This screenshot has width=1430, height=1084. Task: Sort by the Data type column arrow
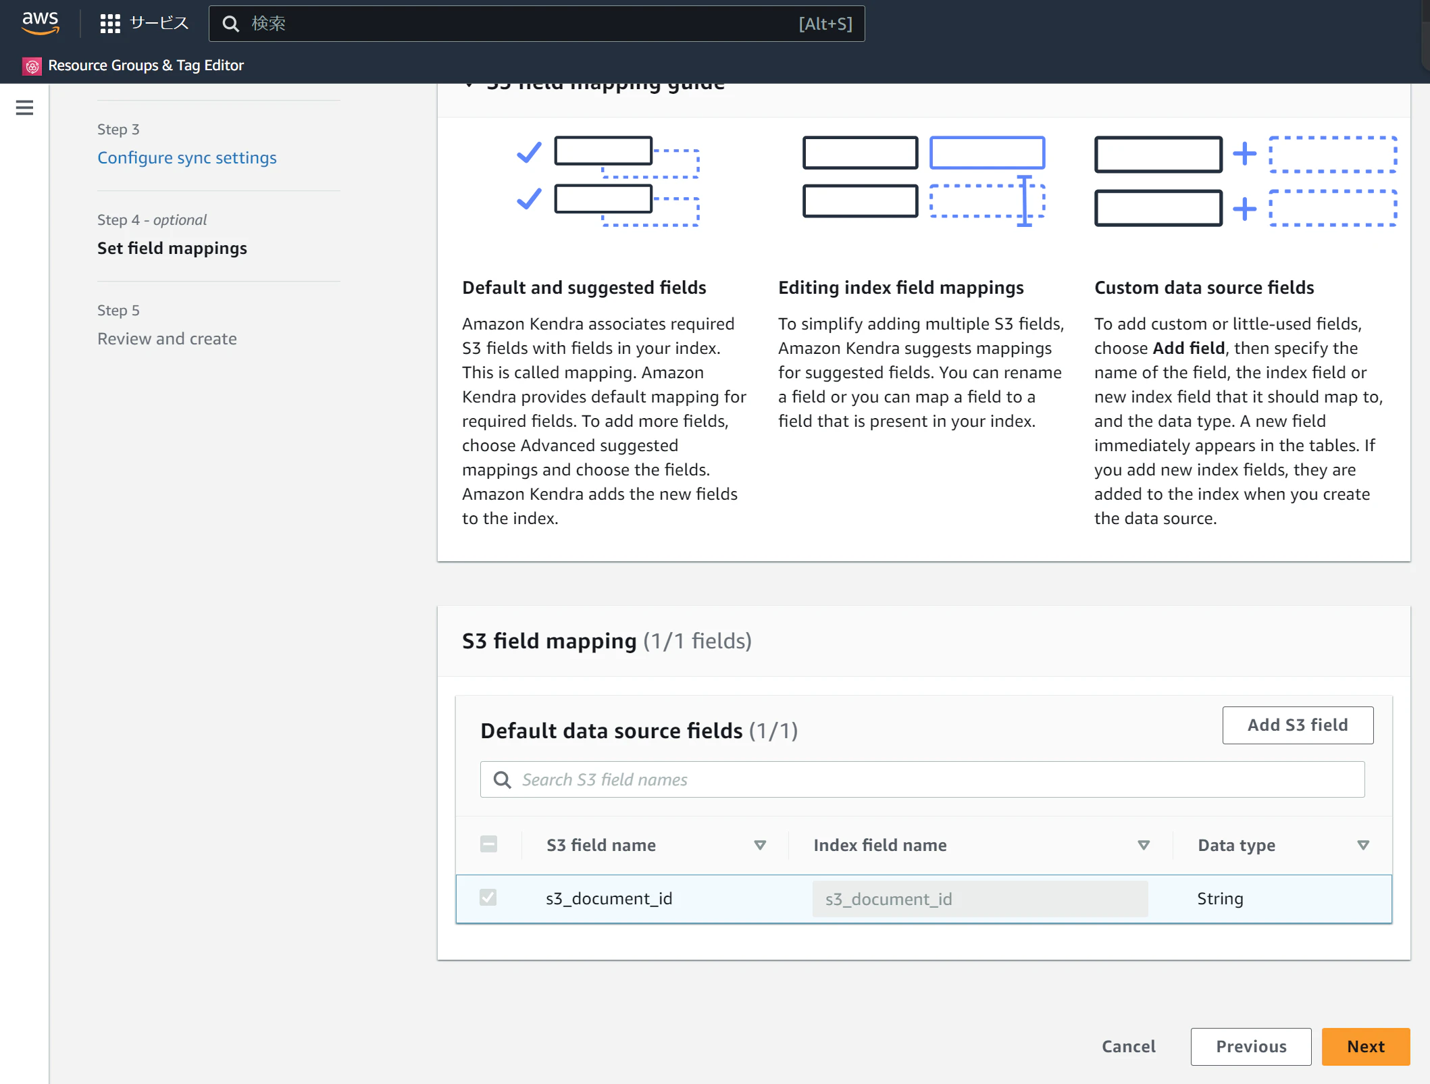[x=1363, y=846]
